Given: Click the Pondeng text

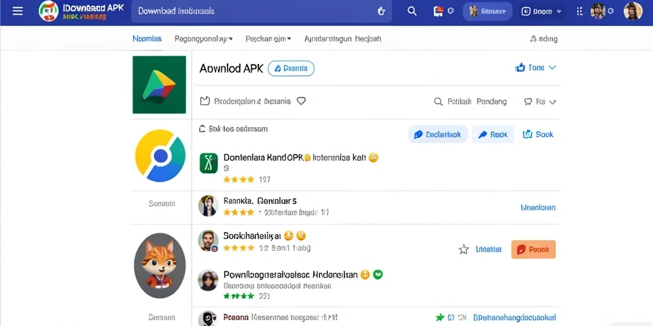Looking at the screenshot, I should tap(492, 101).
